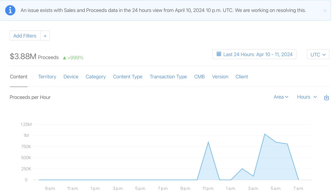
Task: Click the Add Filters button
Action: pyautogui.click(x=25, y=36)
